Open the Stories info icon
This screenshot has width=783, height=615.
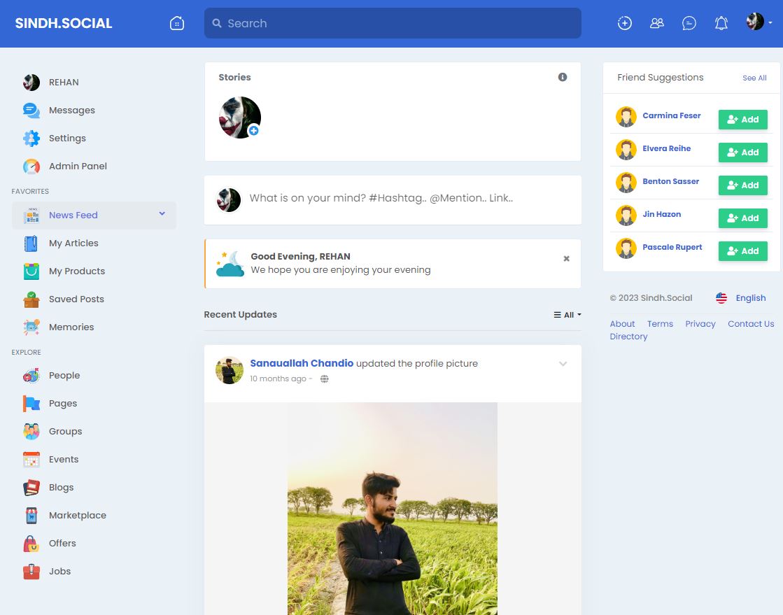click(562, 77)
